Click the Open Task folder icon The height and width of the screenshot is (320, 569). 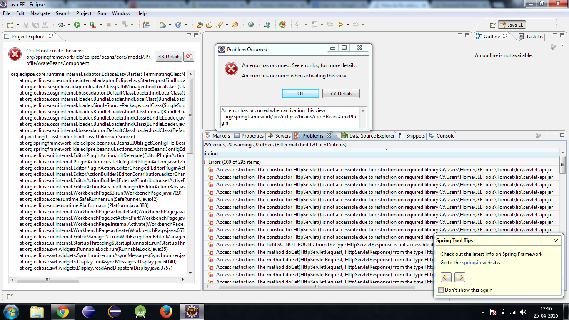coord(210,25)
